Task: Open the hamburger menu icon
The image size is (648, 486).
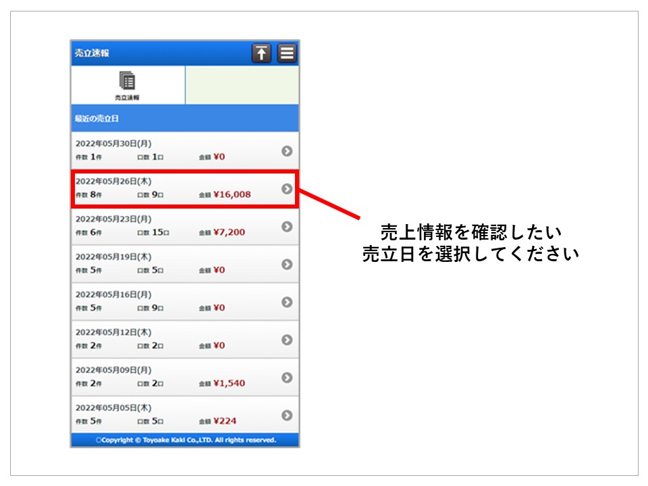Action: click(287, 53)
